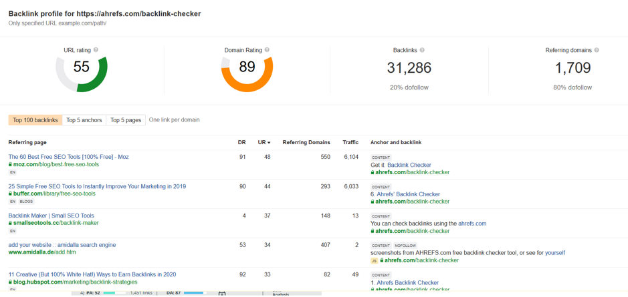Viewport: 628px width, 297px height.
Task: Click the Domain Rating help icon
Action: (267, 50)
